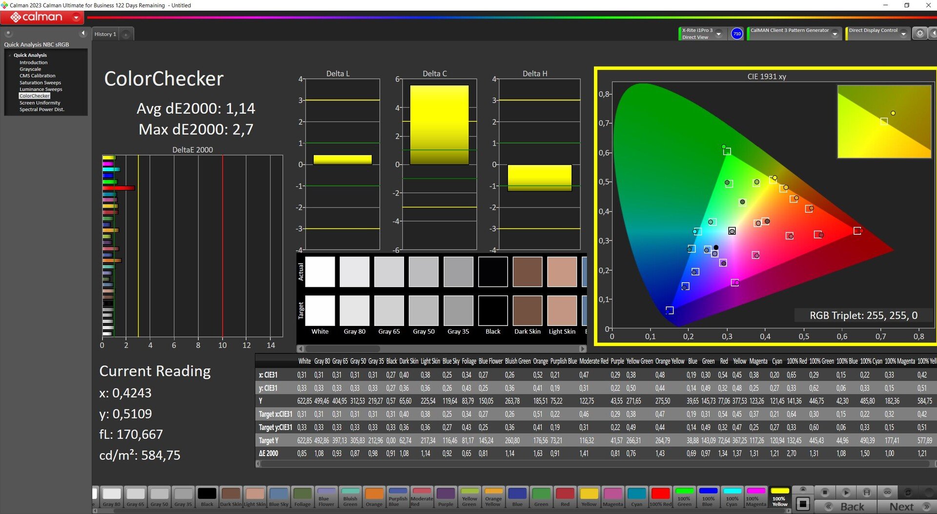
Task: Expand the Calman menu dropdown arrow
Action: click(76, 18)
